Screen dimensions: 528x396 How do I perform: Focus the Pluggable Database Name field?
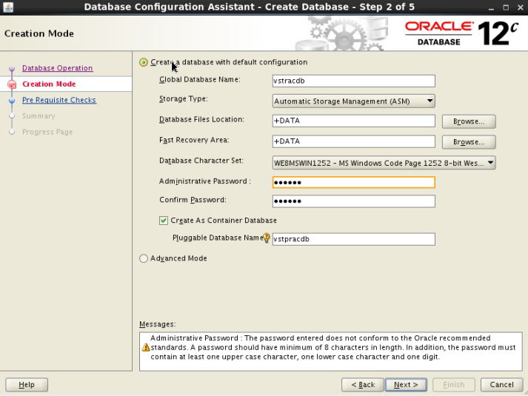pos(353,239)
